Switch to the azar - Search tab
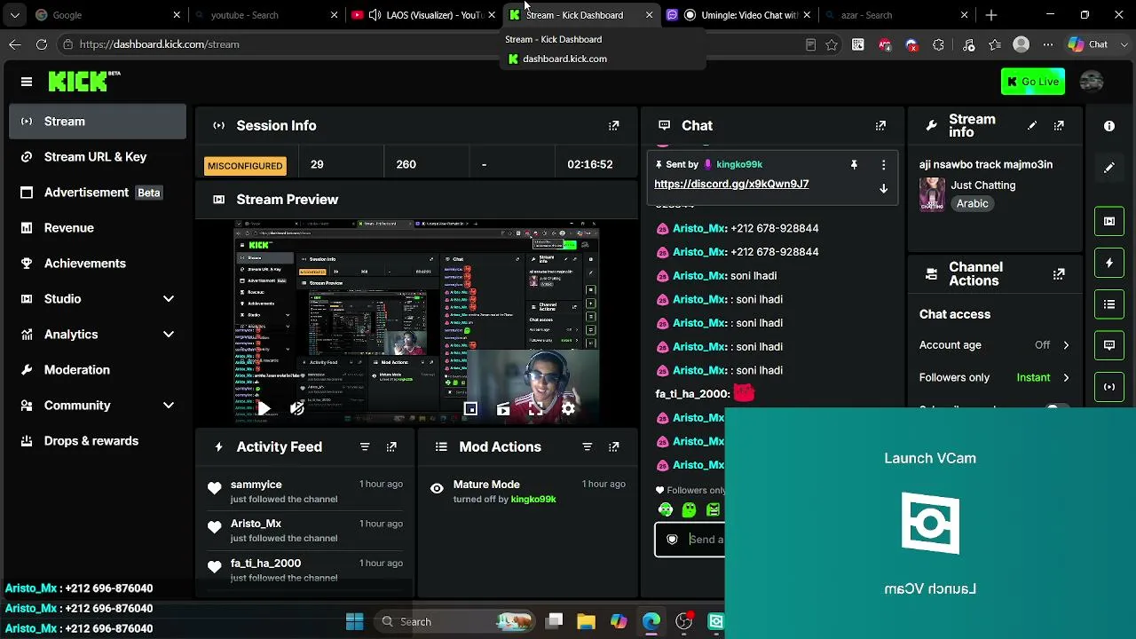Screen dimensions: 1136x639 (895, 15)
